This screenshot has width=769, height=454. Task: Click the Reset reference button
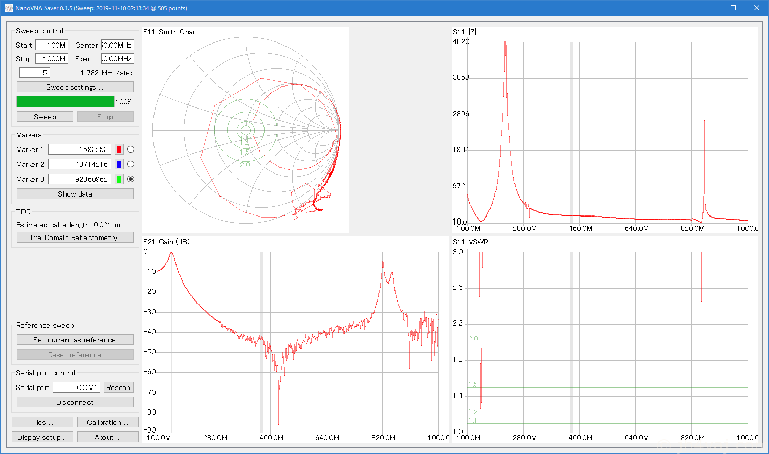click(x=75, y=355)
